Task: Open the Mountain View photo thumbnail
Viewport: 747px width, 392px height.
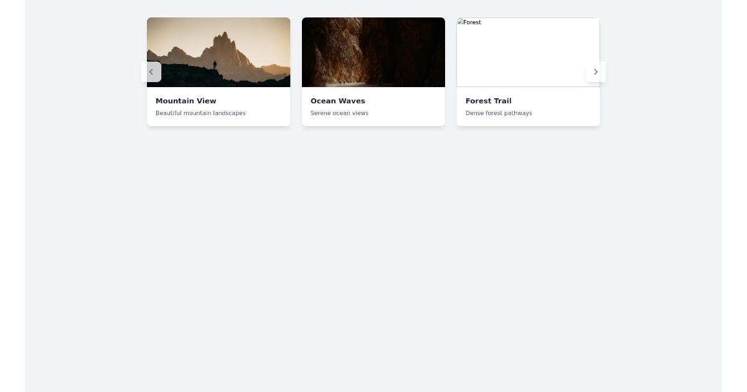Action: 218,52
